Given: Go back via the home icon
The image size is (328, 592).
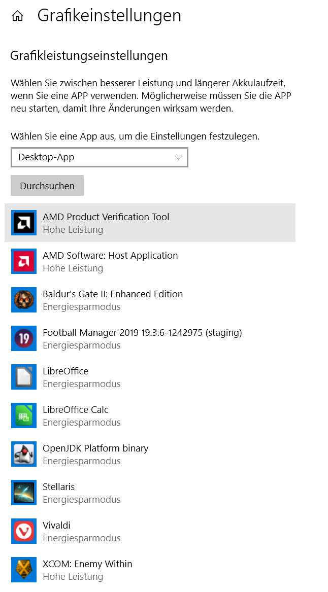Looking at the screenshot, I should [17, 16].
